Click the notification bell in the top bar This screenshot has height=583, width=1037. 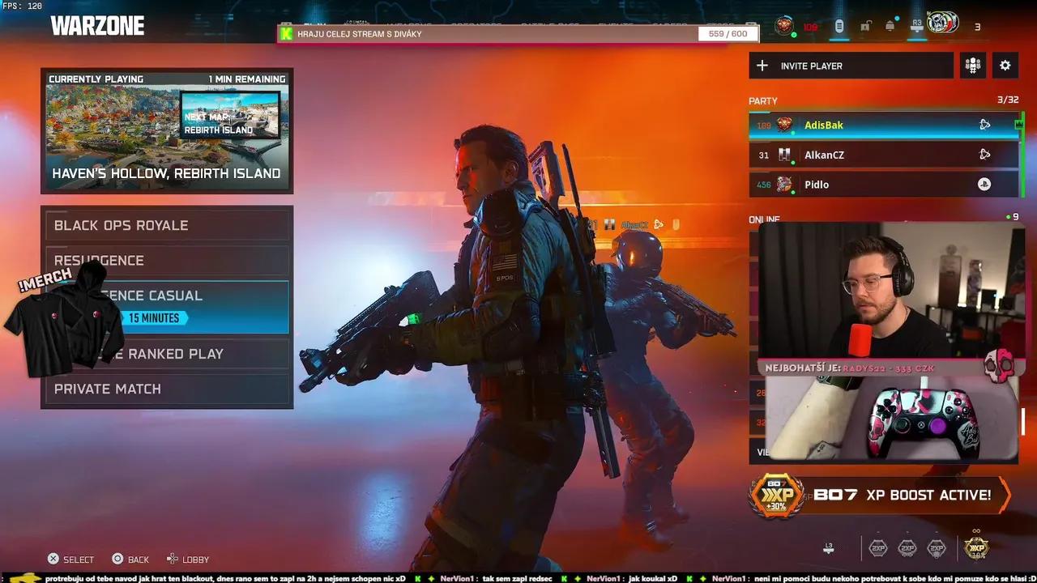(x=890, y=25)
